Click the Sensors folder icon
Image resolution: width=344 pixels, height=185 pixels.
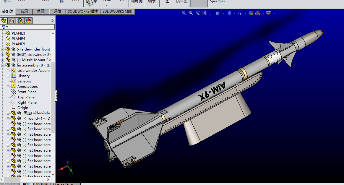[14, 81]
